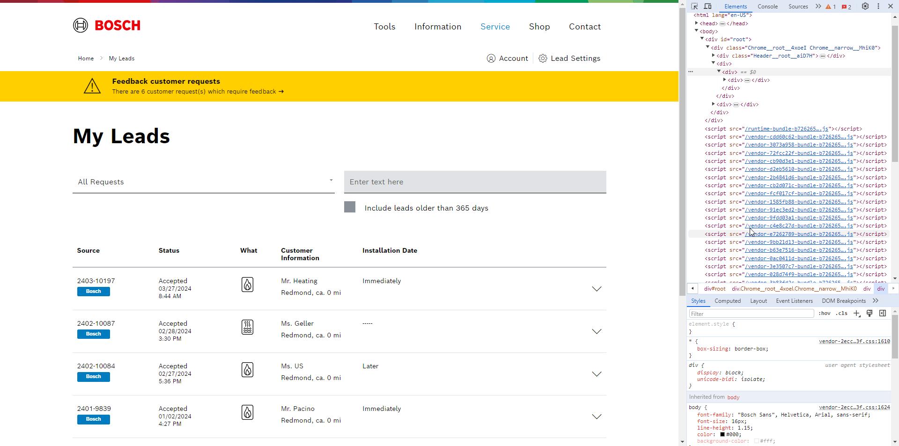Open the All Requests filter dropdown
Image resolution: width=899 pixels, height=446 pixels.
[x=204, y=182]
